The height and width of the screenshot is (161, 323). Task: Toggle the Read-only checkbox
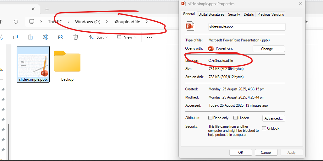pos(210,118)
